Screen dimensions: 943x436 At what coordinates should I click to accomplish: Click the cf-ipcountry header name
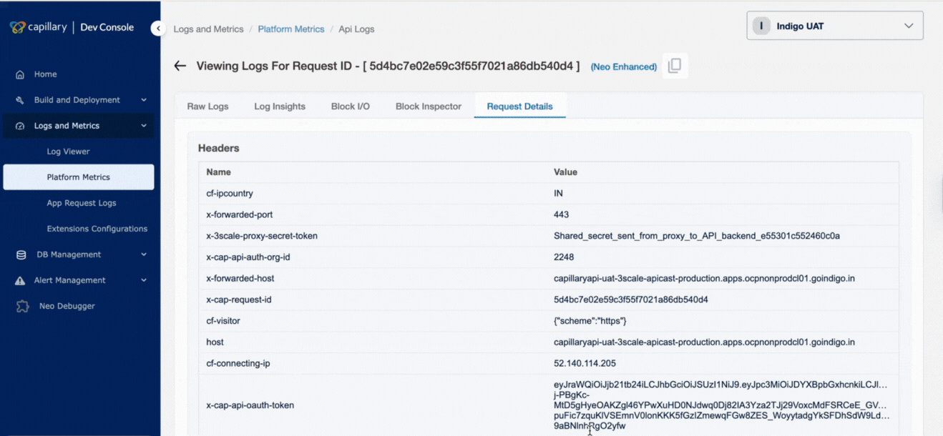pyautogui.click(x=230, y=194)
